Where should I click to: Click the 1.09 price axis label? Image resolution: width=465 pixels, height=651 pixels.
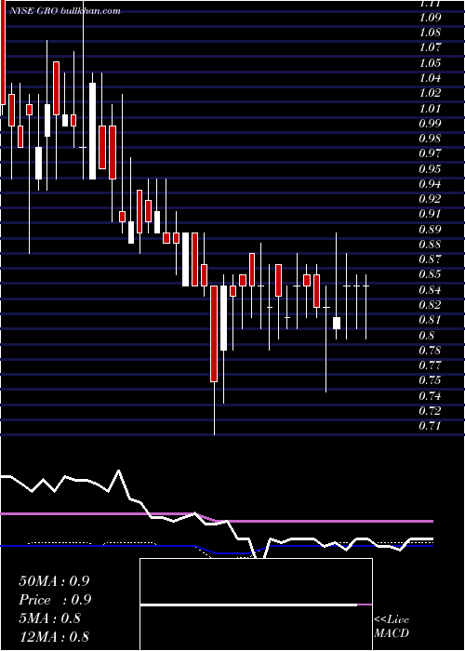point(430,18)
